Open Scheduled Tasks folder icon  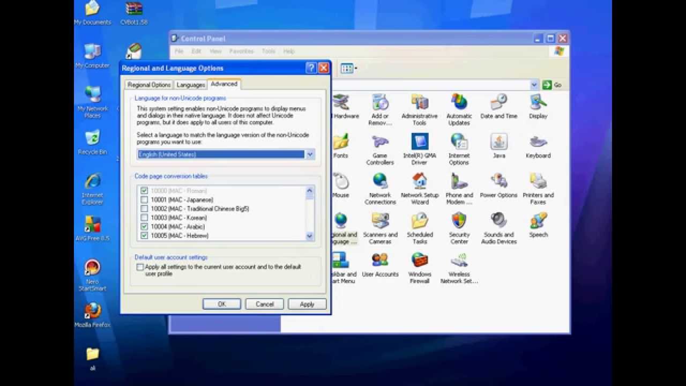(x=420, y=228)
